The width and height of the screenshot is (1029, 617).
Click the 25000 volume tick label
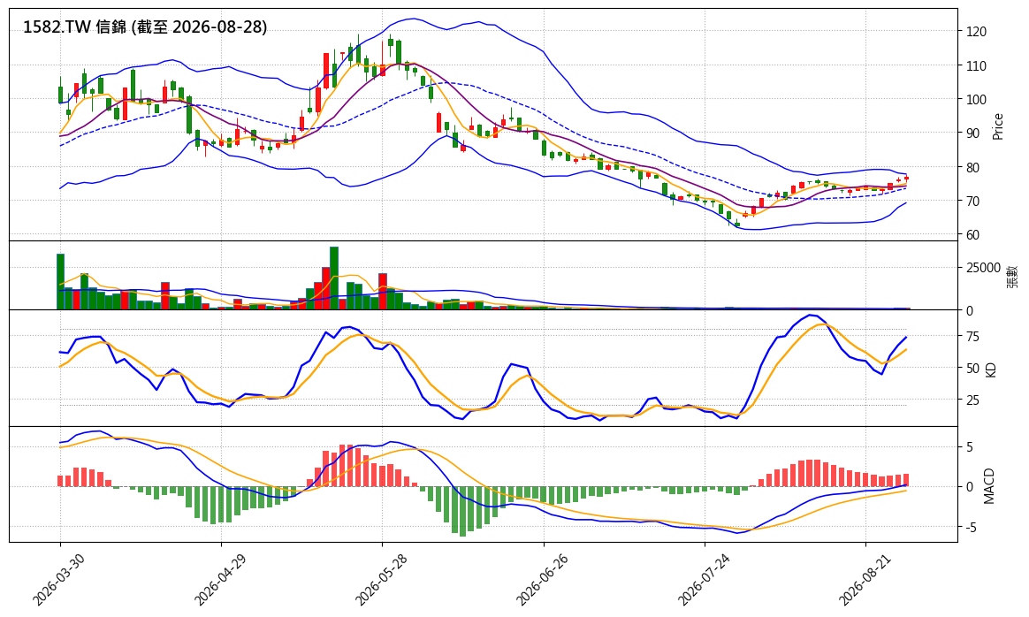(x=983, y=268)
